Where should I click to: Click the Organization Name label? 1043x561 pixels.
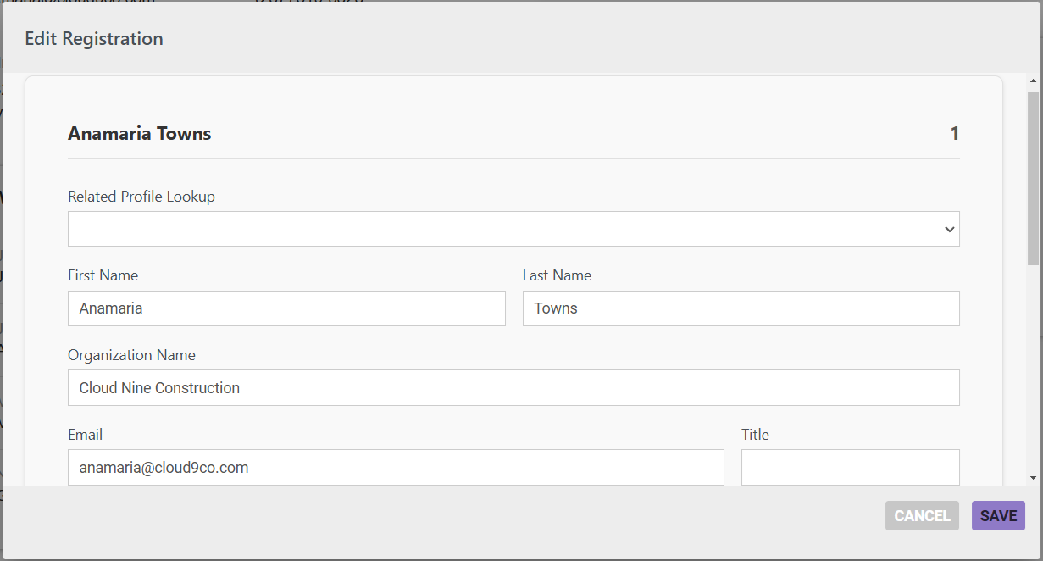click(131, 355)
